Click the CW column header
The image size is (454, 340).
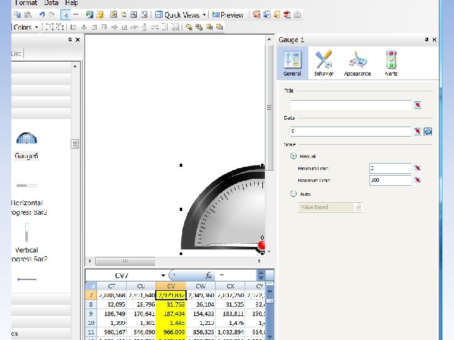[201, 286]
